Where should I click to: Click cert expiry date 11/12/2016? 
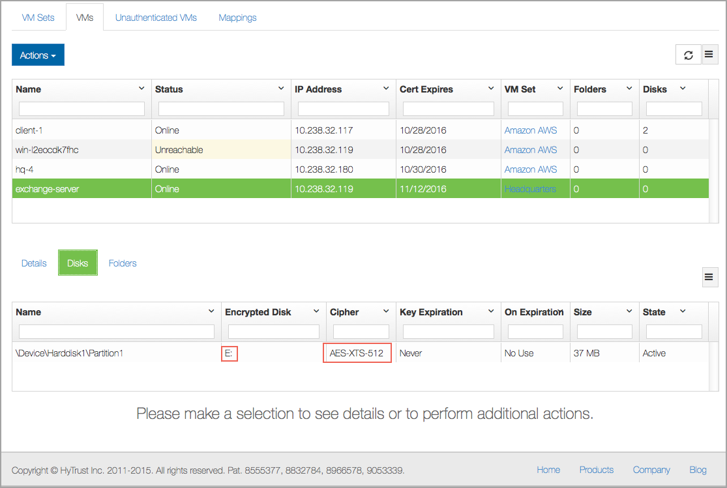(423, 188)
